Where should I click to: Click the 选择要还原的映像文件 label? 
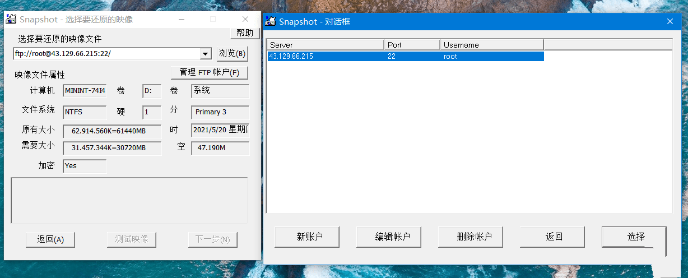[x=60, y=39]
